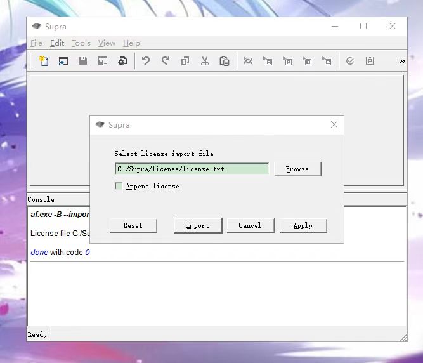Expand the toolbar overflow chevron
Image resolution: width=423 pixels, height=363 pixels.
(x=402, y=62)
